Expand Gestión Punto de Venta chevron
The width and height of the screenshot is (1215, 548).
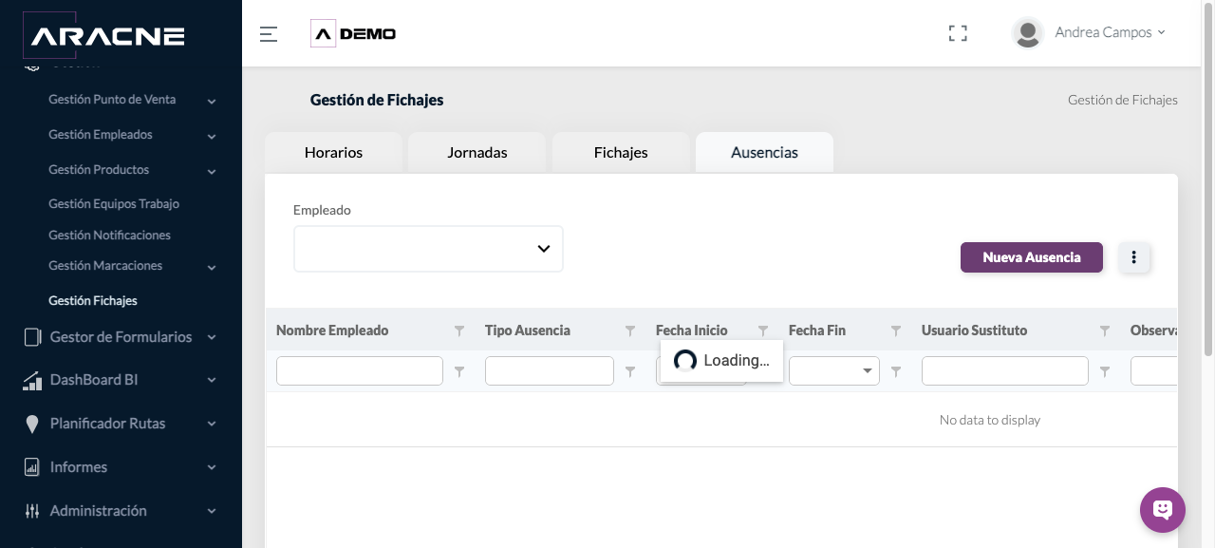pos(212,102)
